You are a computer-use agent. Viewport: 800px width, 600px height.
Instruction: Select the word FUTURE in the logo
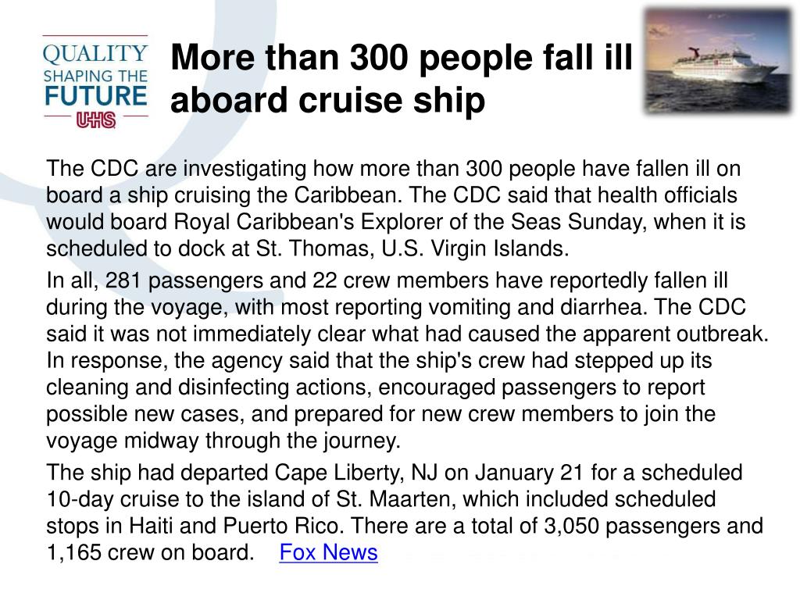(95, 96)
